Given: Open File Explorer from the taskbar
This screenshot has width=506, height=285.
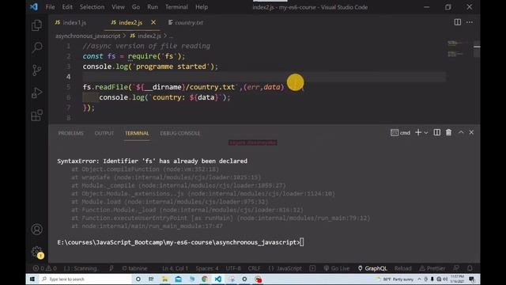Looking at the screenshot, I should pos(164,279).
